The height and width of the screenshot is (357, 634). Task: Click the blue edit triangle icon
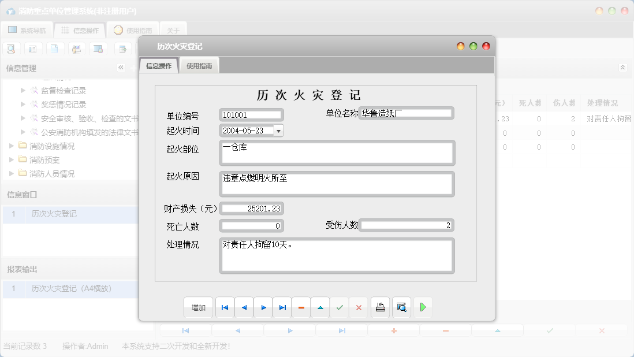320,307
